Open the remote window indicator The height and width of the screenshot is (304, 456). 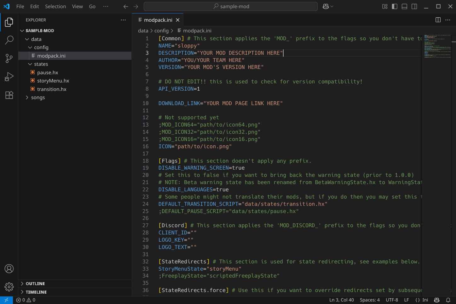(6, 300)
